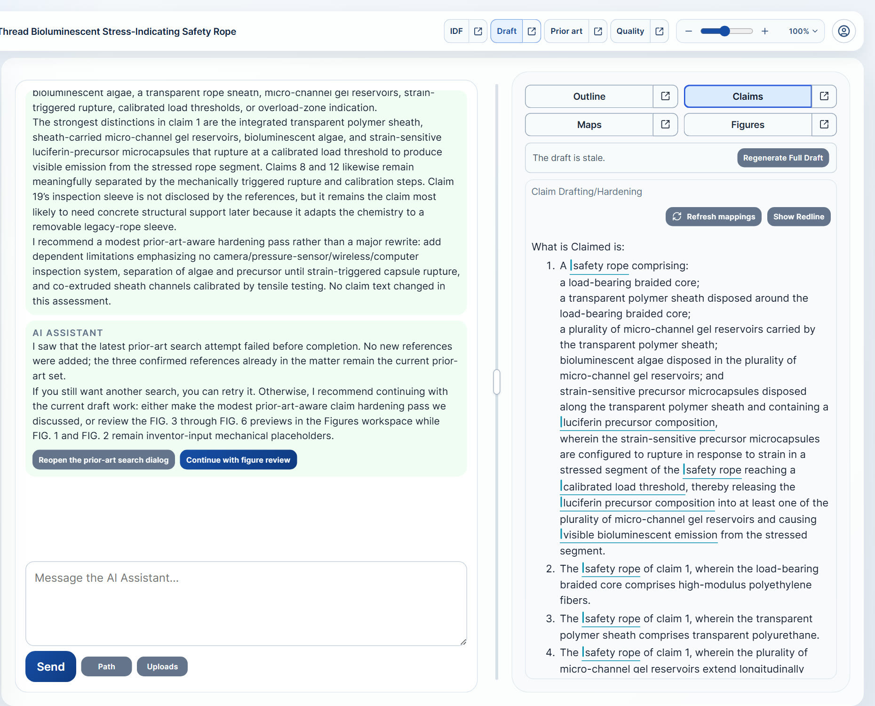
Task: Click 'safety rope' term in claim 2
Action: coord(612,569)
